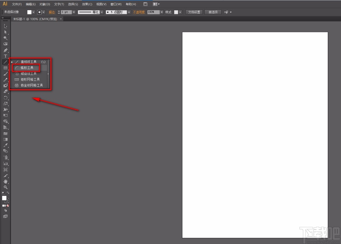Set None (red slash) fill mode
The width and height of the screenshot is (341, 244).
[x=8, y=206]
